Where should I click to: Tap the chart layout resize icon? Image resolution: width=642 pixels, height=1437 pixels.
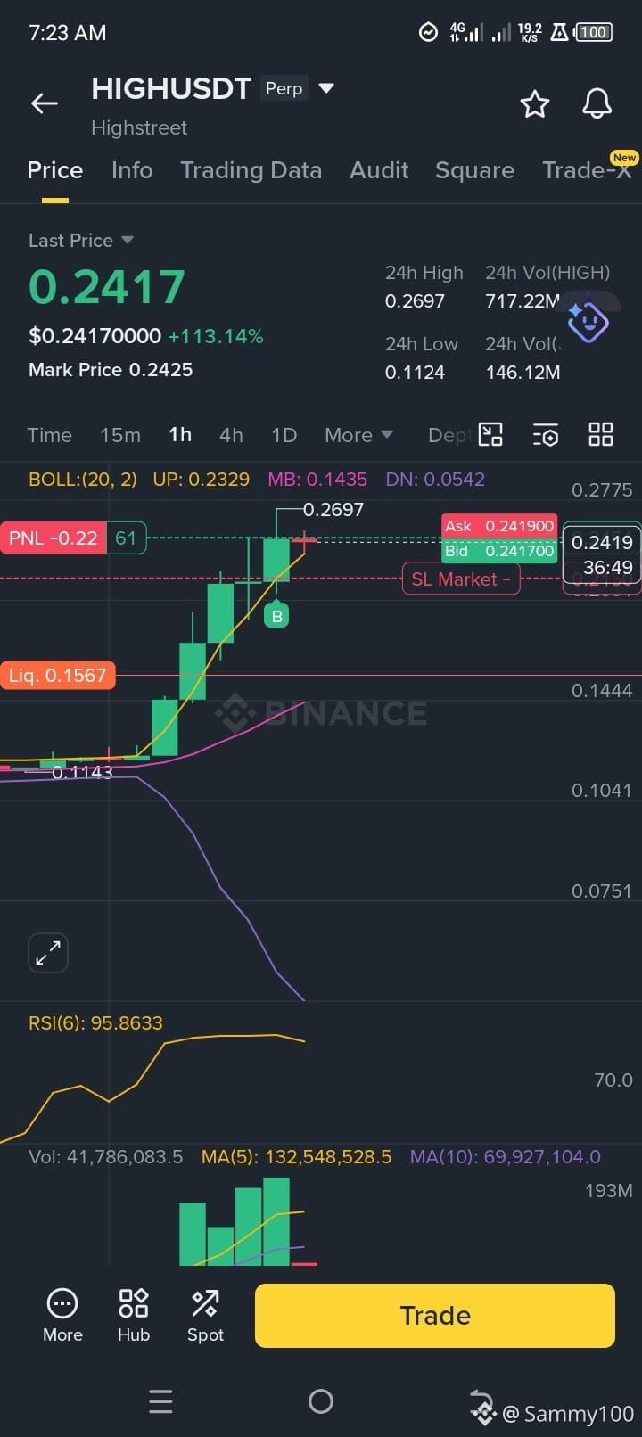point(490,435)
